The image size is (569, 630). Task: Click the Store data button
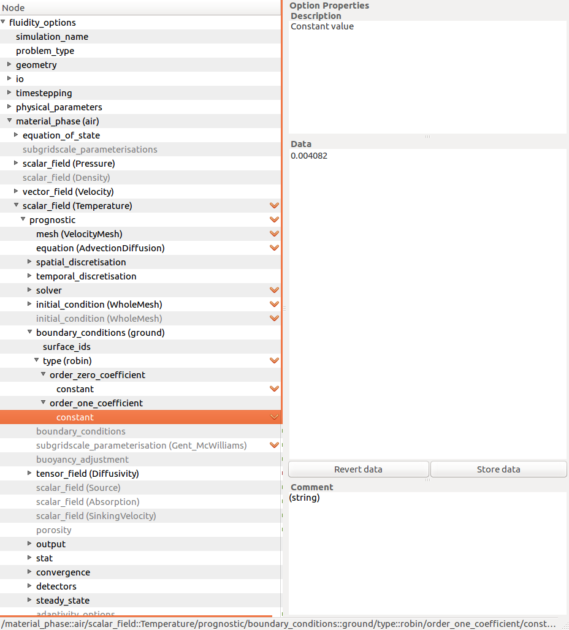[498, 469]
